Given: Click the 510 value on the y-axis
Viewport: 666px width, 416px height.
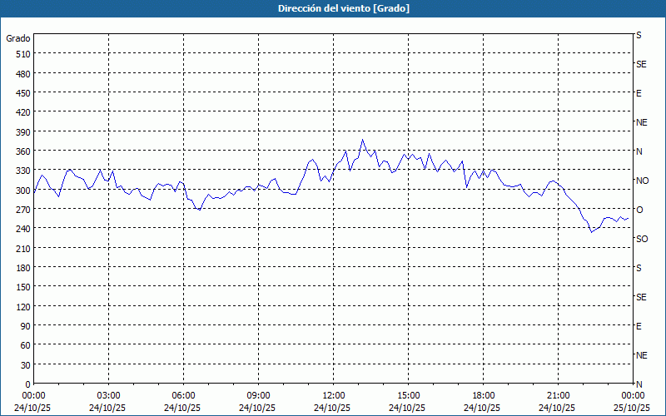Looking at the screenshot, I should point(22,54).
